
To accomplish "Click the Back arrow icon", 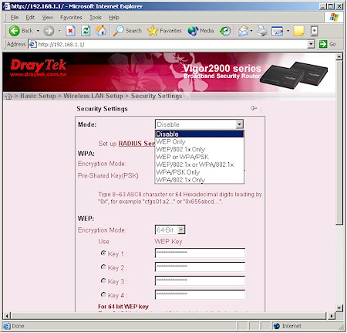I will point(15,31).
